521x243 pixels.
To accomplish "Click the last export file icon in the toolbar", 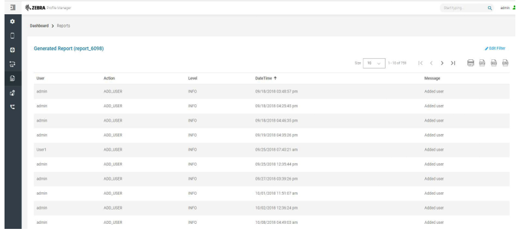I will coord(506,62).
